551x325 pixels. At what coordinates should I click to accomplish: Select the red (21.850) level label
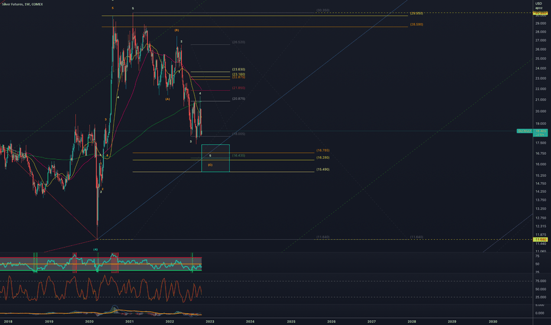pyautogui.click(x=239, y=88)
